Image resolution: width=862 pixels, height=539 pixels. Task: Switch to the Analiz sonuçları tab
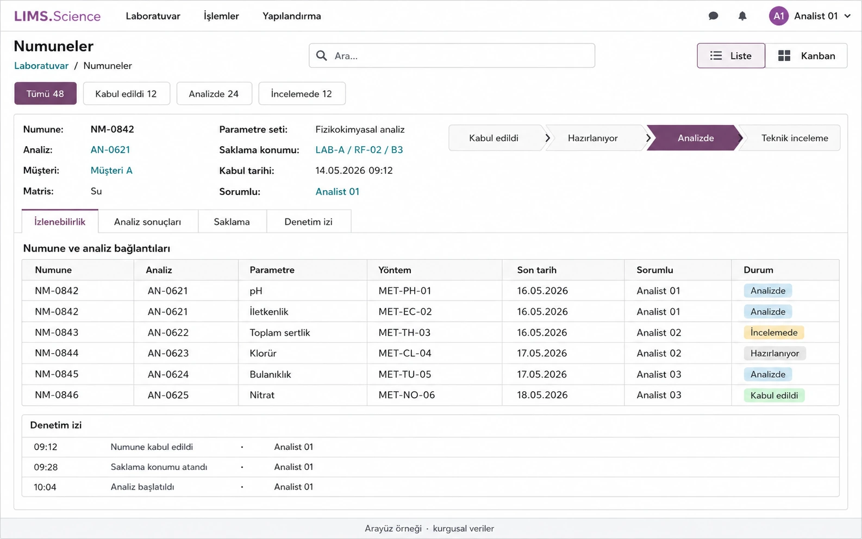tap(147, 222)
